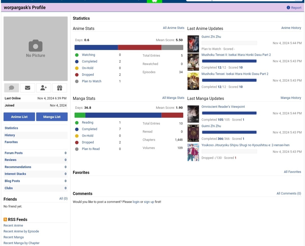Screen dimensions: 305x246
Task: Click the Plan to Watch status link
Action: [x=91, y=81]
